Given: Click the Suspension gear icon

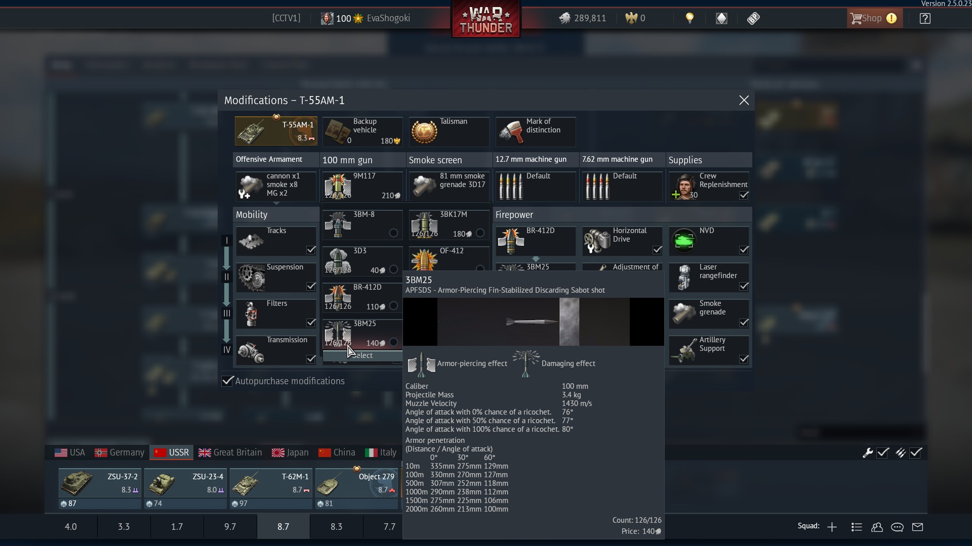Looking at the screenshot, I should point(251,278).
